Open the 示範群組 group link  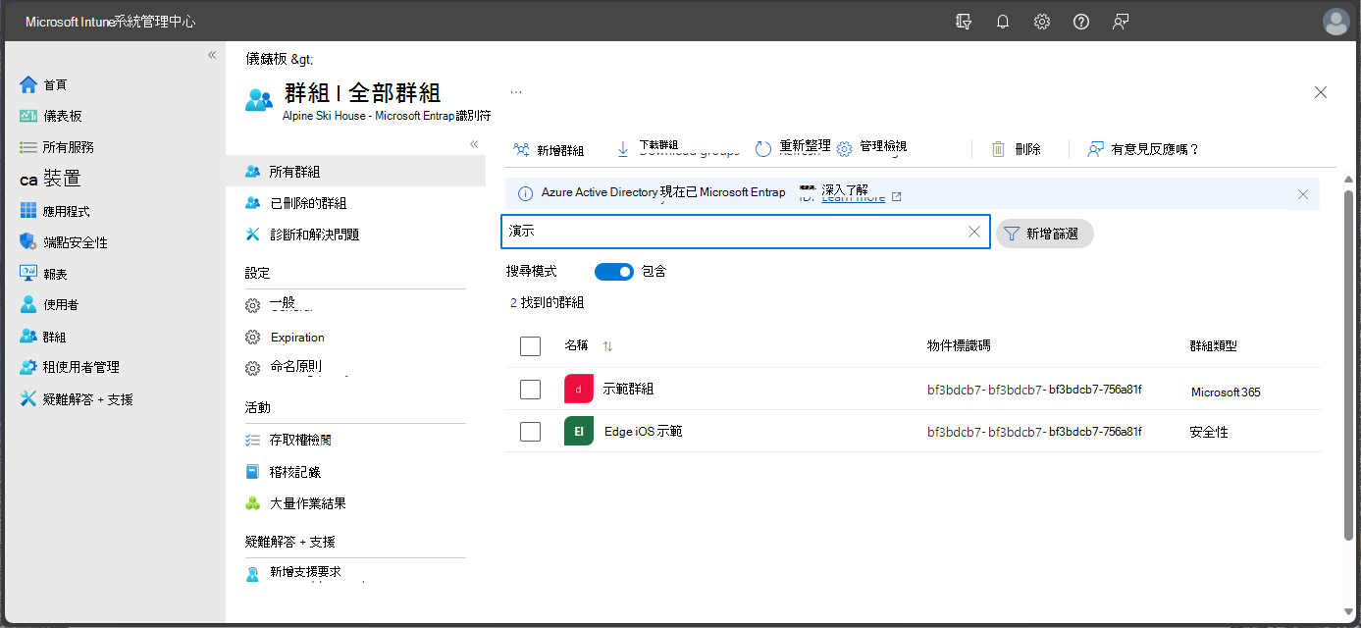(628, 390)
